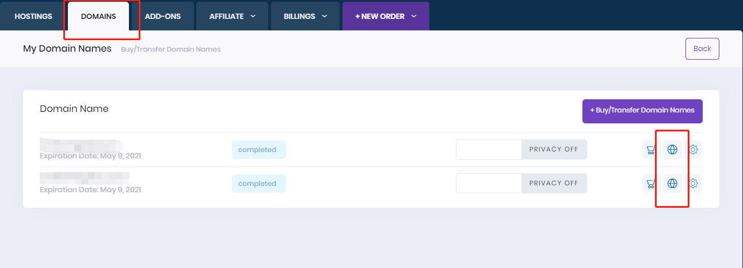Open gear settings for first domain
Image resolution: width=743 pixels, height=268 pixels.
693,150
